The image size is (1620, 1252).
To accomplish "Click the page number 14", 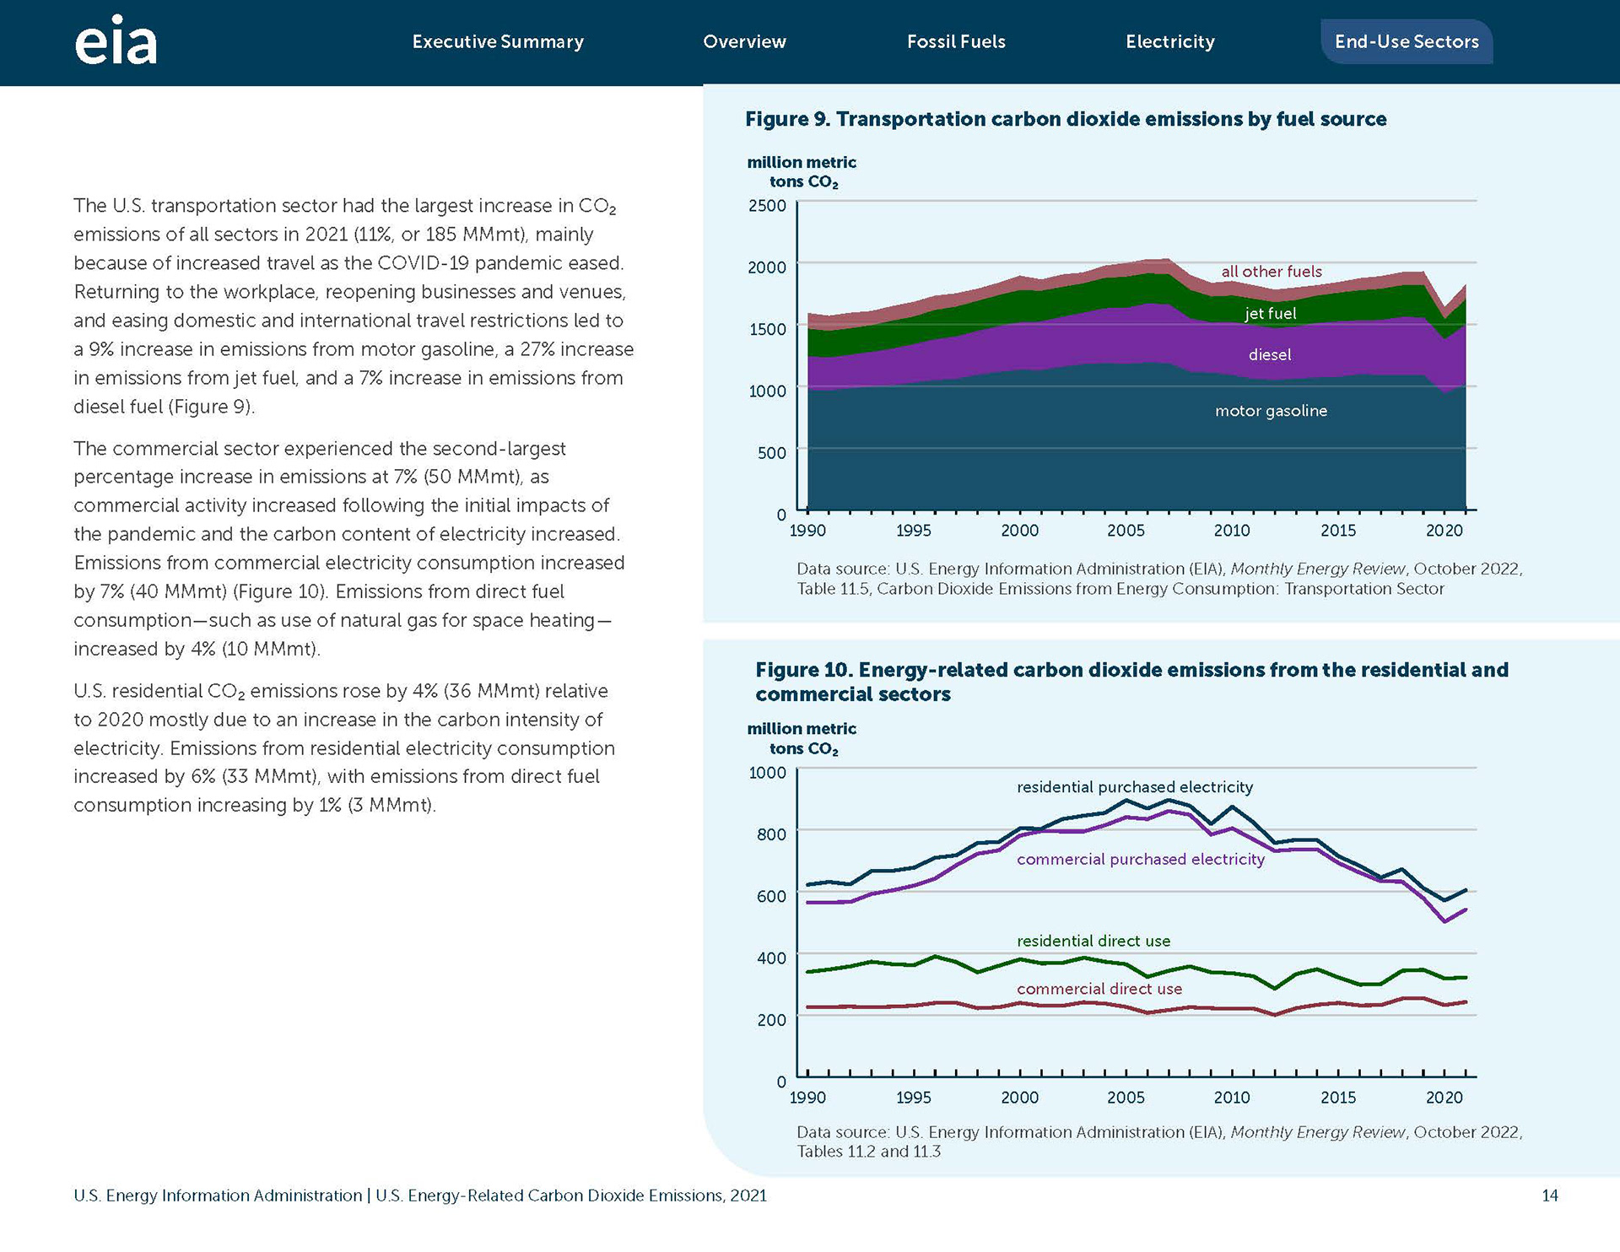I will coord(1550,1195).
